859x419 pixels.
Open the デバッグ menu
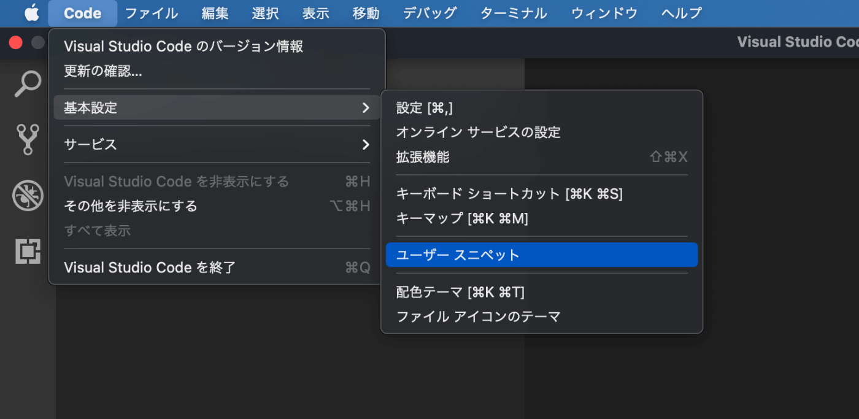429,13
